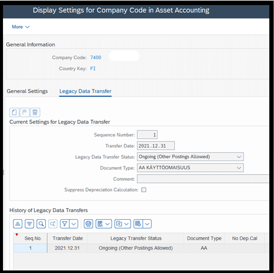Expand the layout options arrow
274x273 pixels.
click(147, 224)
